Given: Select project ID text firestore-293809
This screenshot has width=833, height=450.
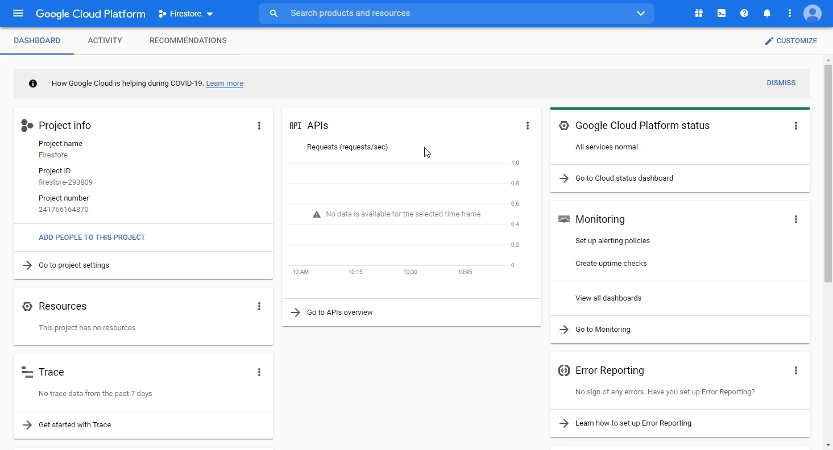Looking at the screenshot, I should click(65, 182).
